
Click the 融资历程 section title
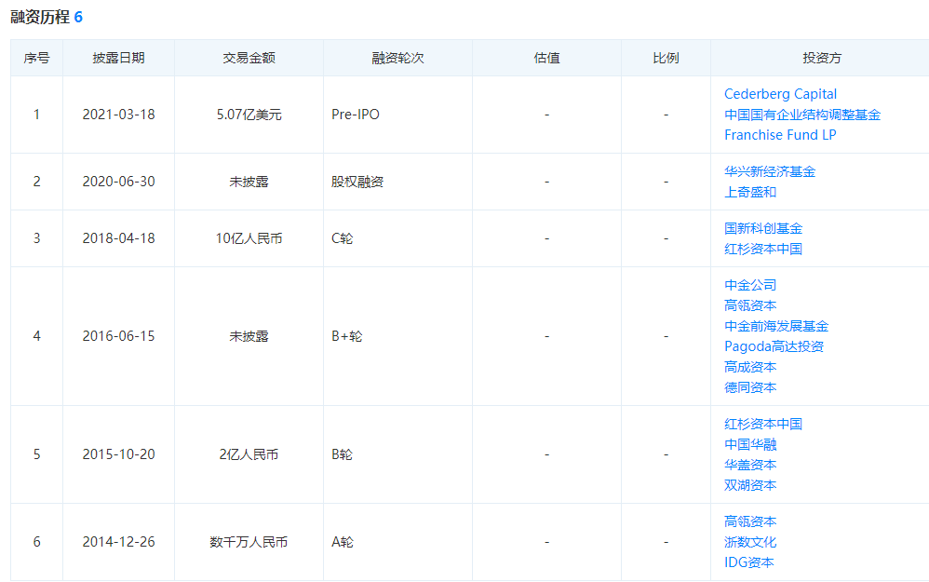40,17
